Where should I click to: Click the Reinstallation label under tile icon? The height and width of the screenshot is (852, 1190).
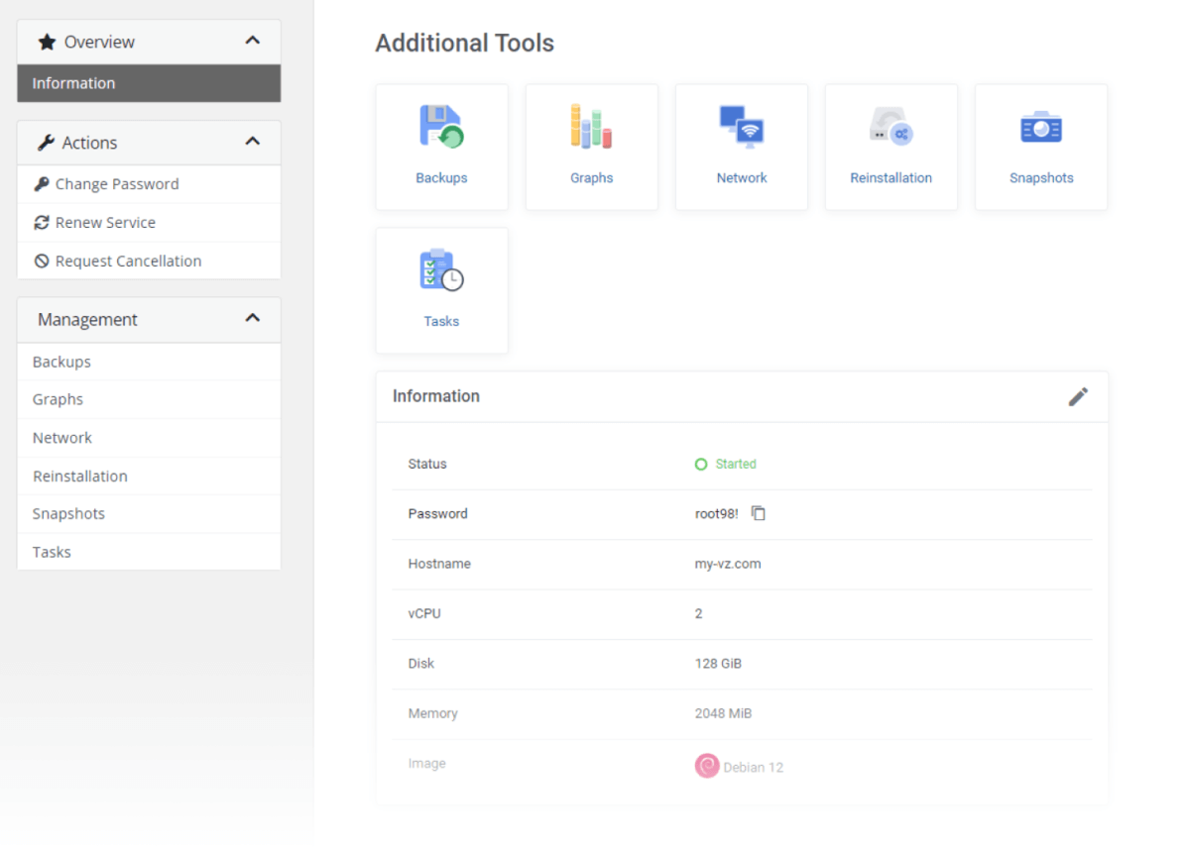[891, 178]
